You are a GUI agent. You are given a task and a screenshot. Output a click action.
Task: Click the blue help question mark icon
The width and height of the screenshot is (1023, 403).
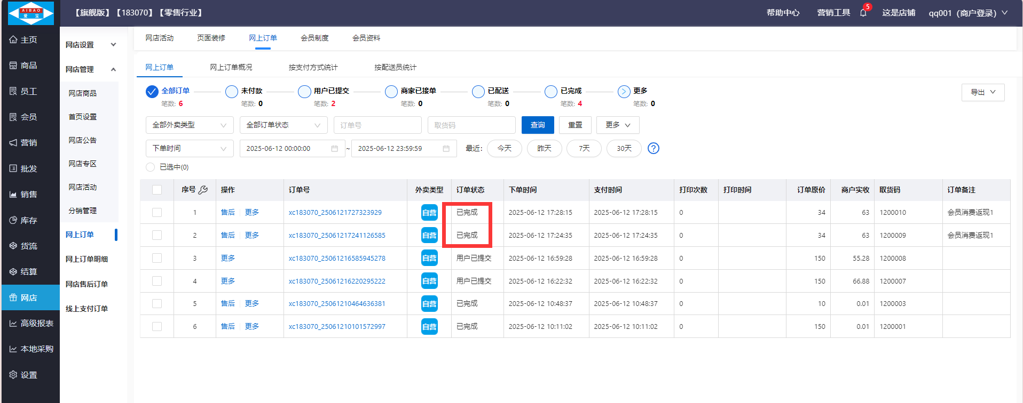653,148
